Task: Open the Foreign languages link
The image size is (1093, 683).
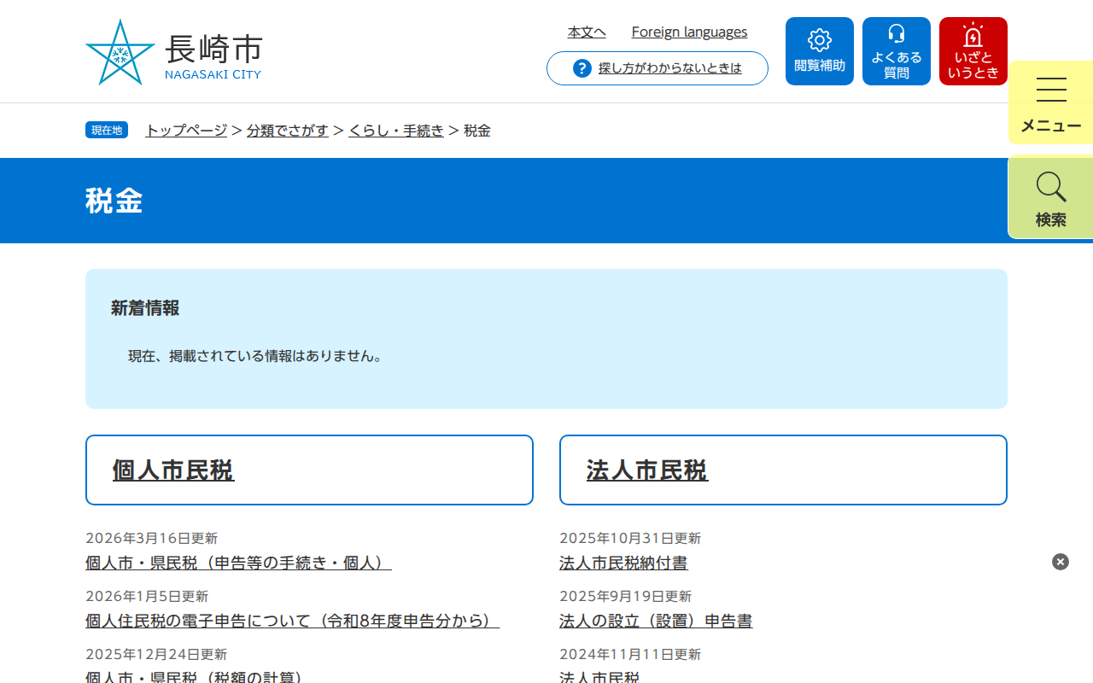Action: pos(689,32)
